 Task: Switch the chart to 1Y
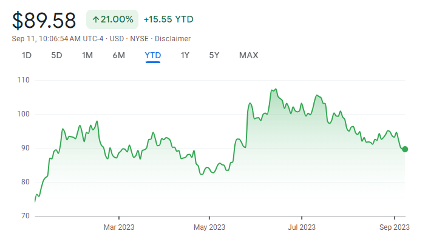(185, 55)
